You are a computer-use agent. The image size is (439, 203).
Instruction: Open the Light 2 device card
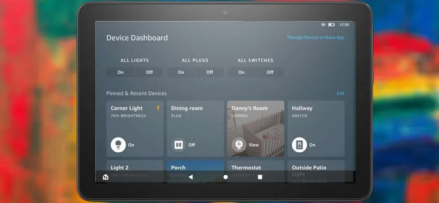coord(135,171)
